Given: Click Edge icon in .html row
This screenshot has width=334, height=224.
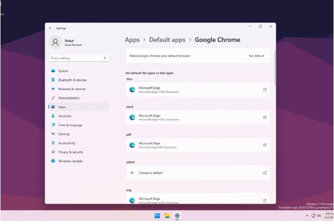Looking at the screenshot, I should pos(132,117).
